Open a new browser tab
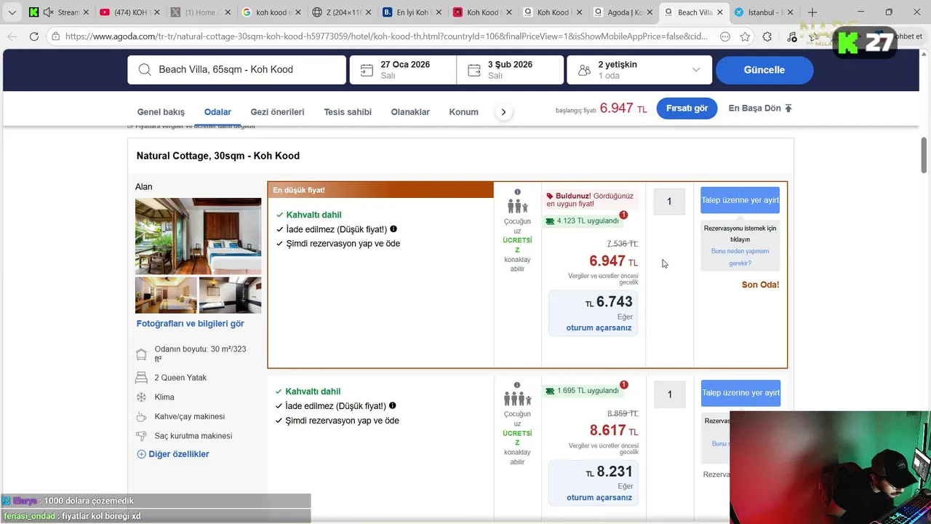The height and width of the screenshot is (524, 931). click(x=812, y=12)
